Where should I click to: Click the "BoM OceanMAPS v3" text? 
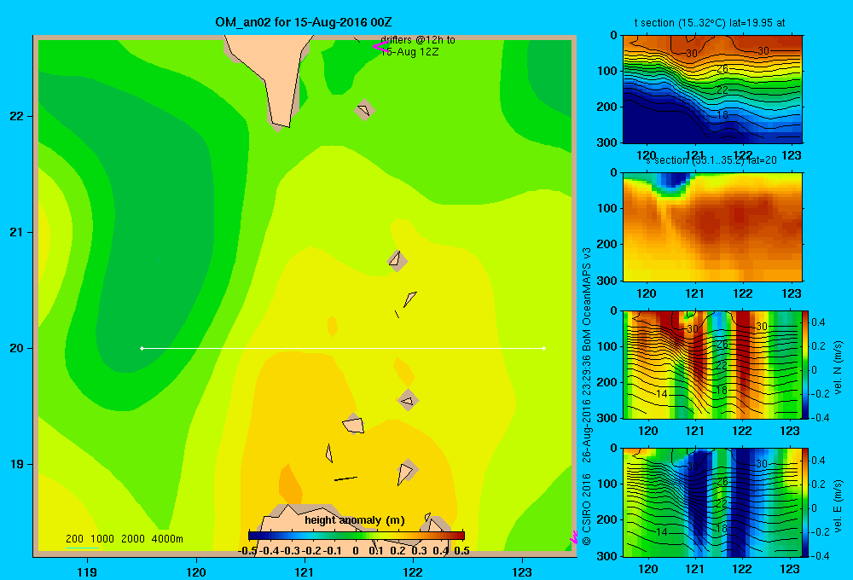(x=587, y=299)
